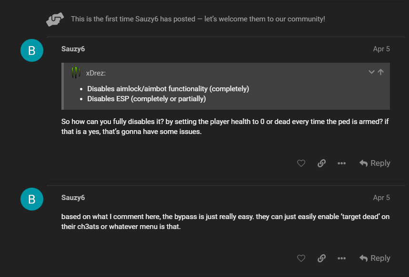Click the second post's teal B avatar

point(32,199)
